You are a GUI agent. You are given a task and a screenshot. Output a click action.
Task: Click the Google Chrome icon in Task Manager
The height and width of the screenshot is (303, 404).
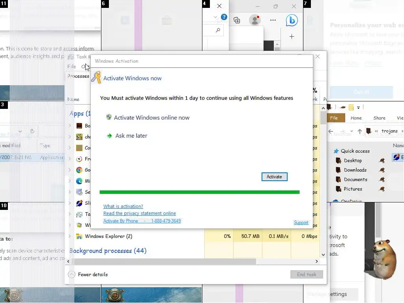coord(79,170)
